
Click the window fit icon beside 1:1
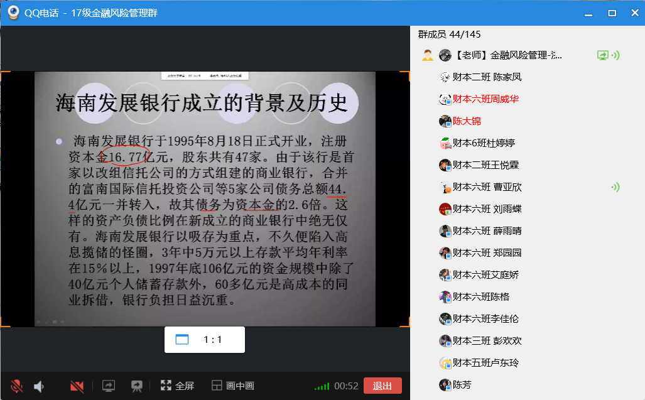pos(182,340)
